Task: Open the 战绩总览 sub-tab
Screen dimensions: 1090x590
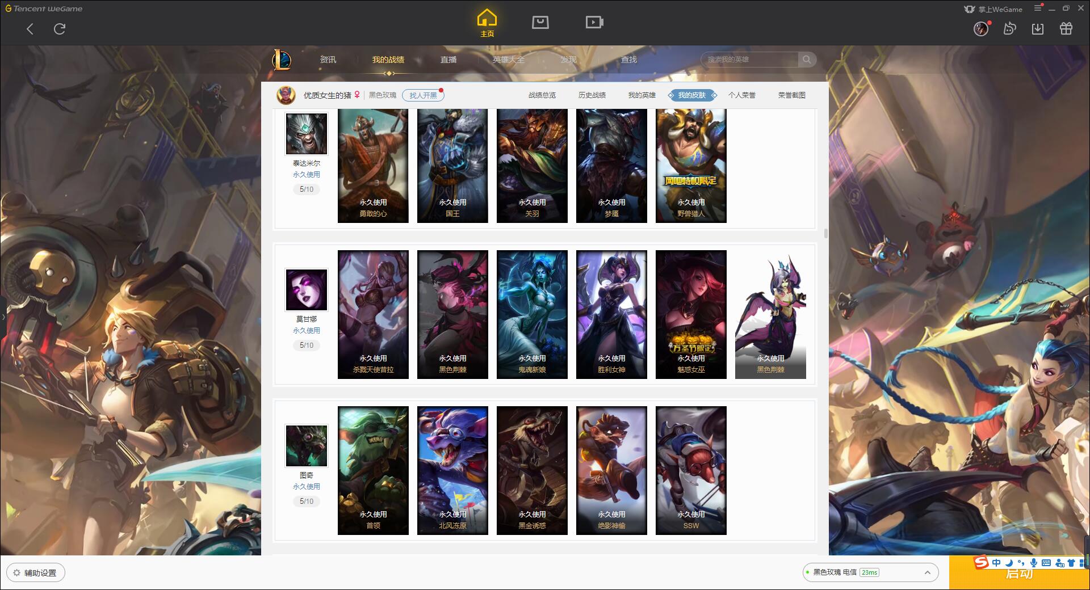Action: (x=542, y=95)
